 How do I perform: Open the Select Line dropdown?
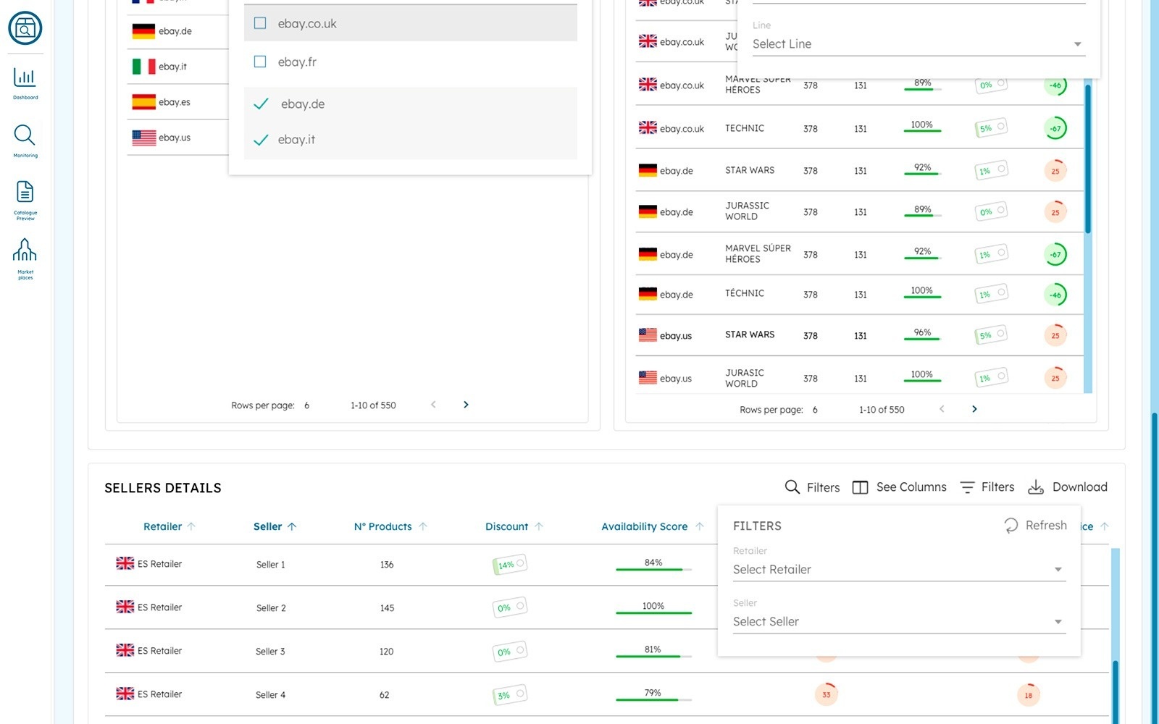coord(918,44)
